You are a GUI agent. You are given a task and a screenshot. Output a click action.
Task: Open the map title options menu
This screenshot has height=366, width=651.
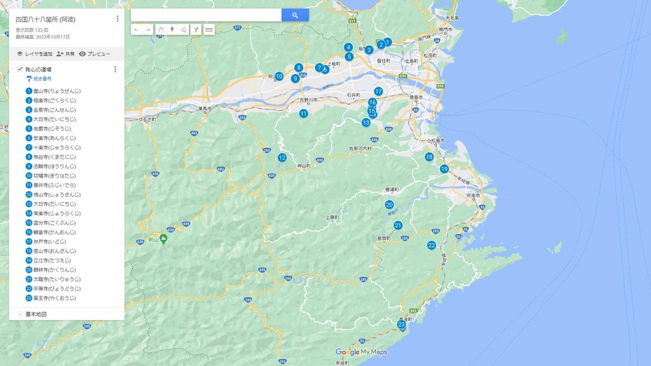coord(117,19)
